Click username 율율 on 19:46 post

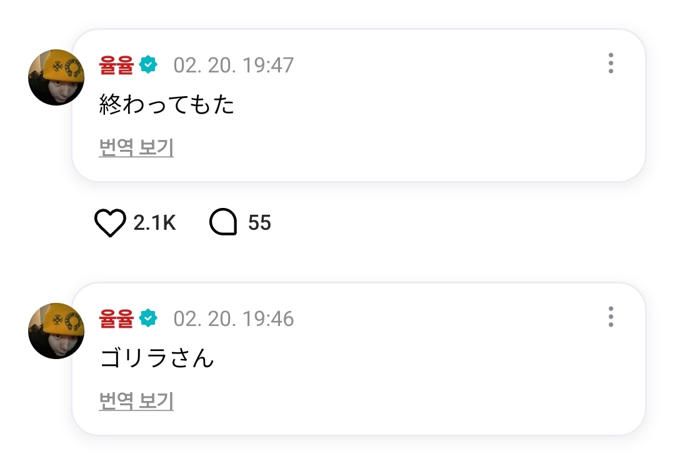(116, 319)
